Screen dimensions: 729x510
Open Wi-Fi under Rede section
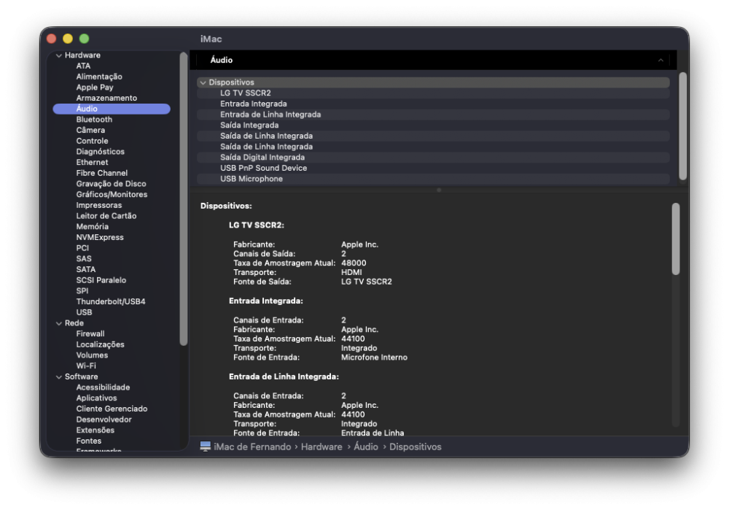(x=86, y=366)
